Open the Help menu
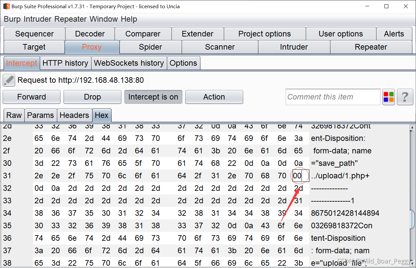Viewport: 416px width, 268px height. coord(129,19)
